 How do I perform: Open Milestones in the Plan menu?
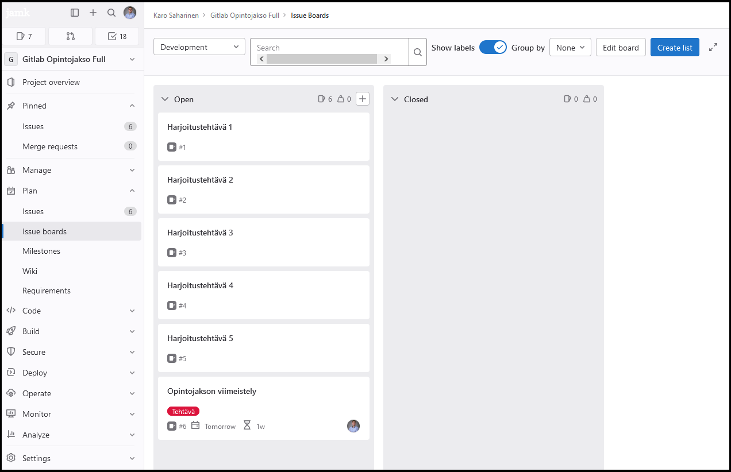pyautogui.click(x=41, y=251)
